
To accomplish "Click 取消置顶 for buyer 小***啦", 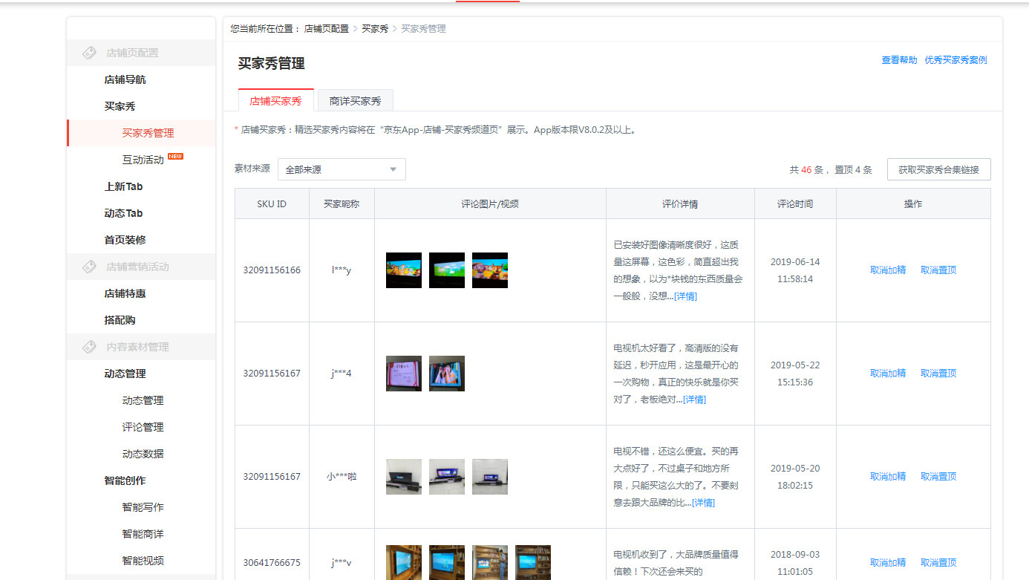I will click(x=938, y=477).
